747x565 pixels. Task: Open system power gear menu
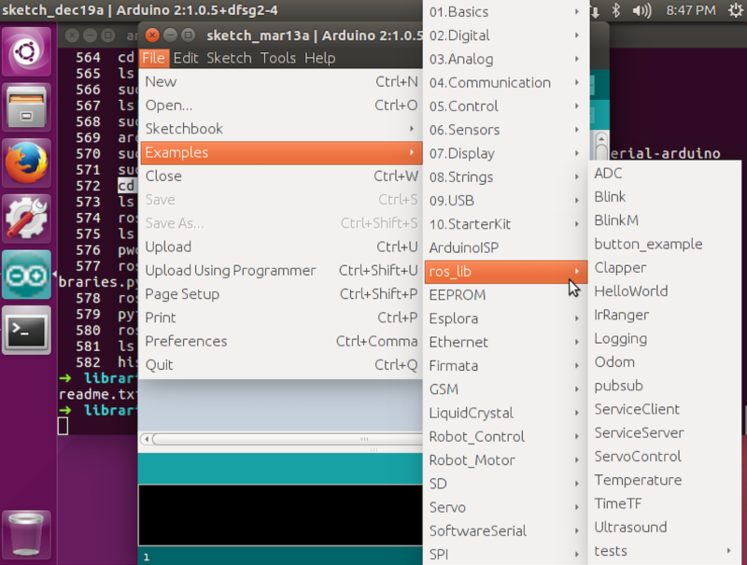click(736, 10)
